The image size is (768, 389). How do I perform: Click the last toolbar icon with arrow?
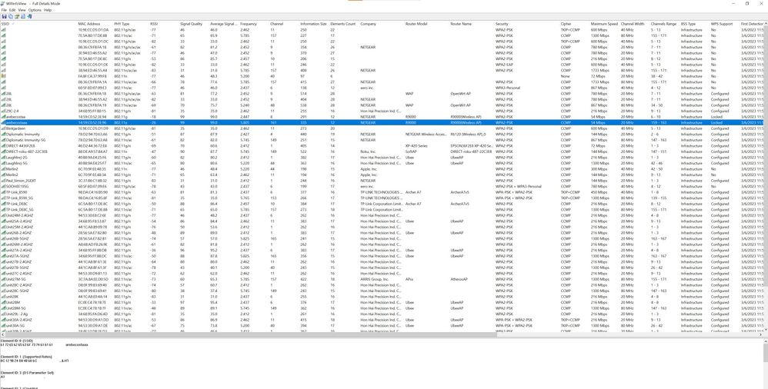pos(29,16)
